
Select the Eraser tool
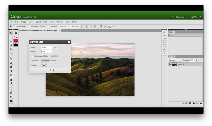pos(11,71)
